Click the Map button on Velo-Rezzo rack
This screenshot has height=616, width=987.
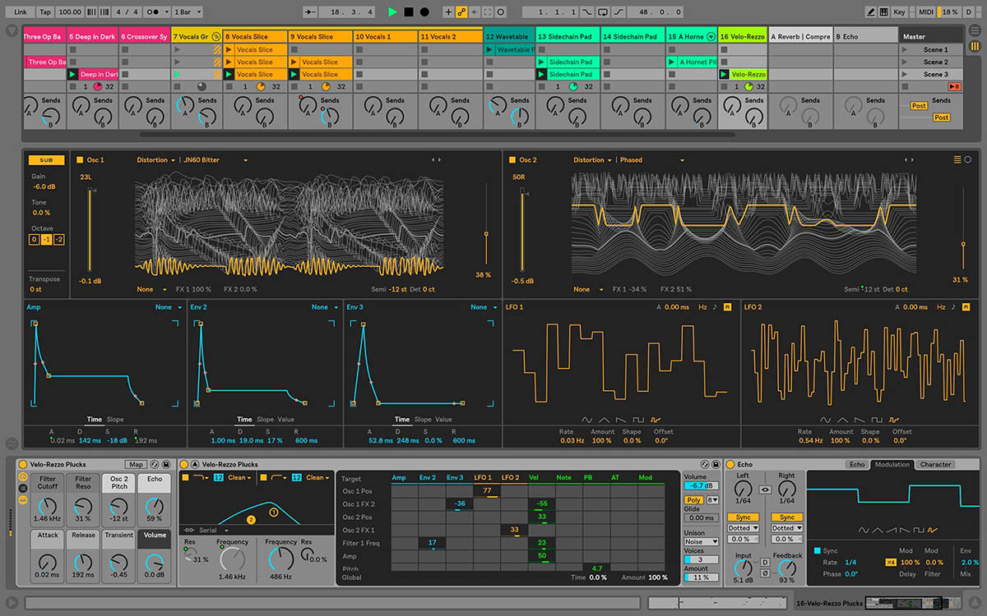136,465
